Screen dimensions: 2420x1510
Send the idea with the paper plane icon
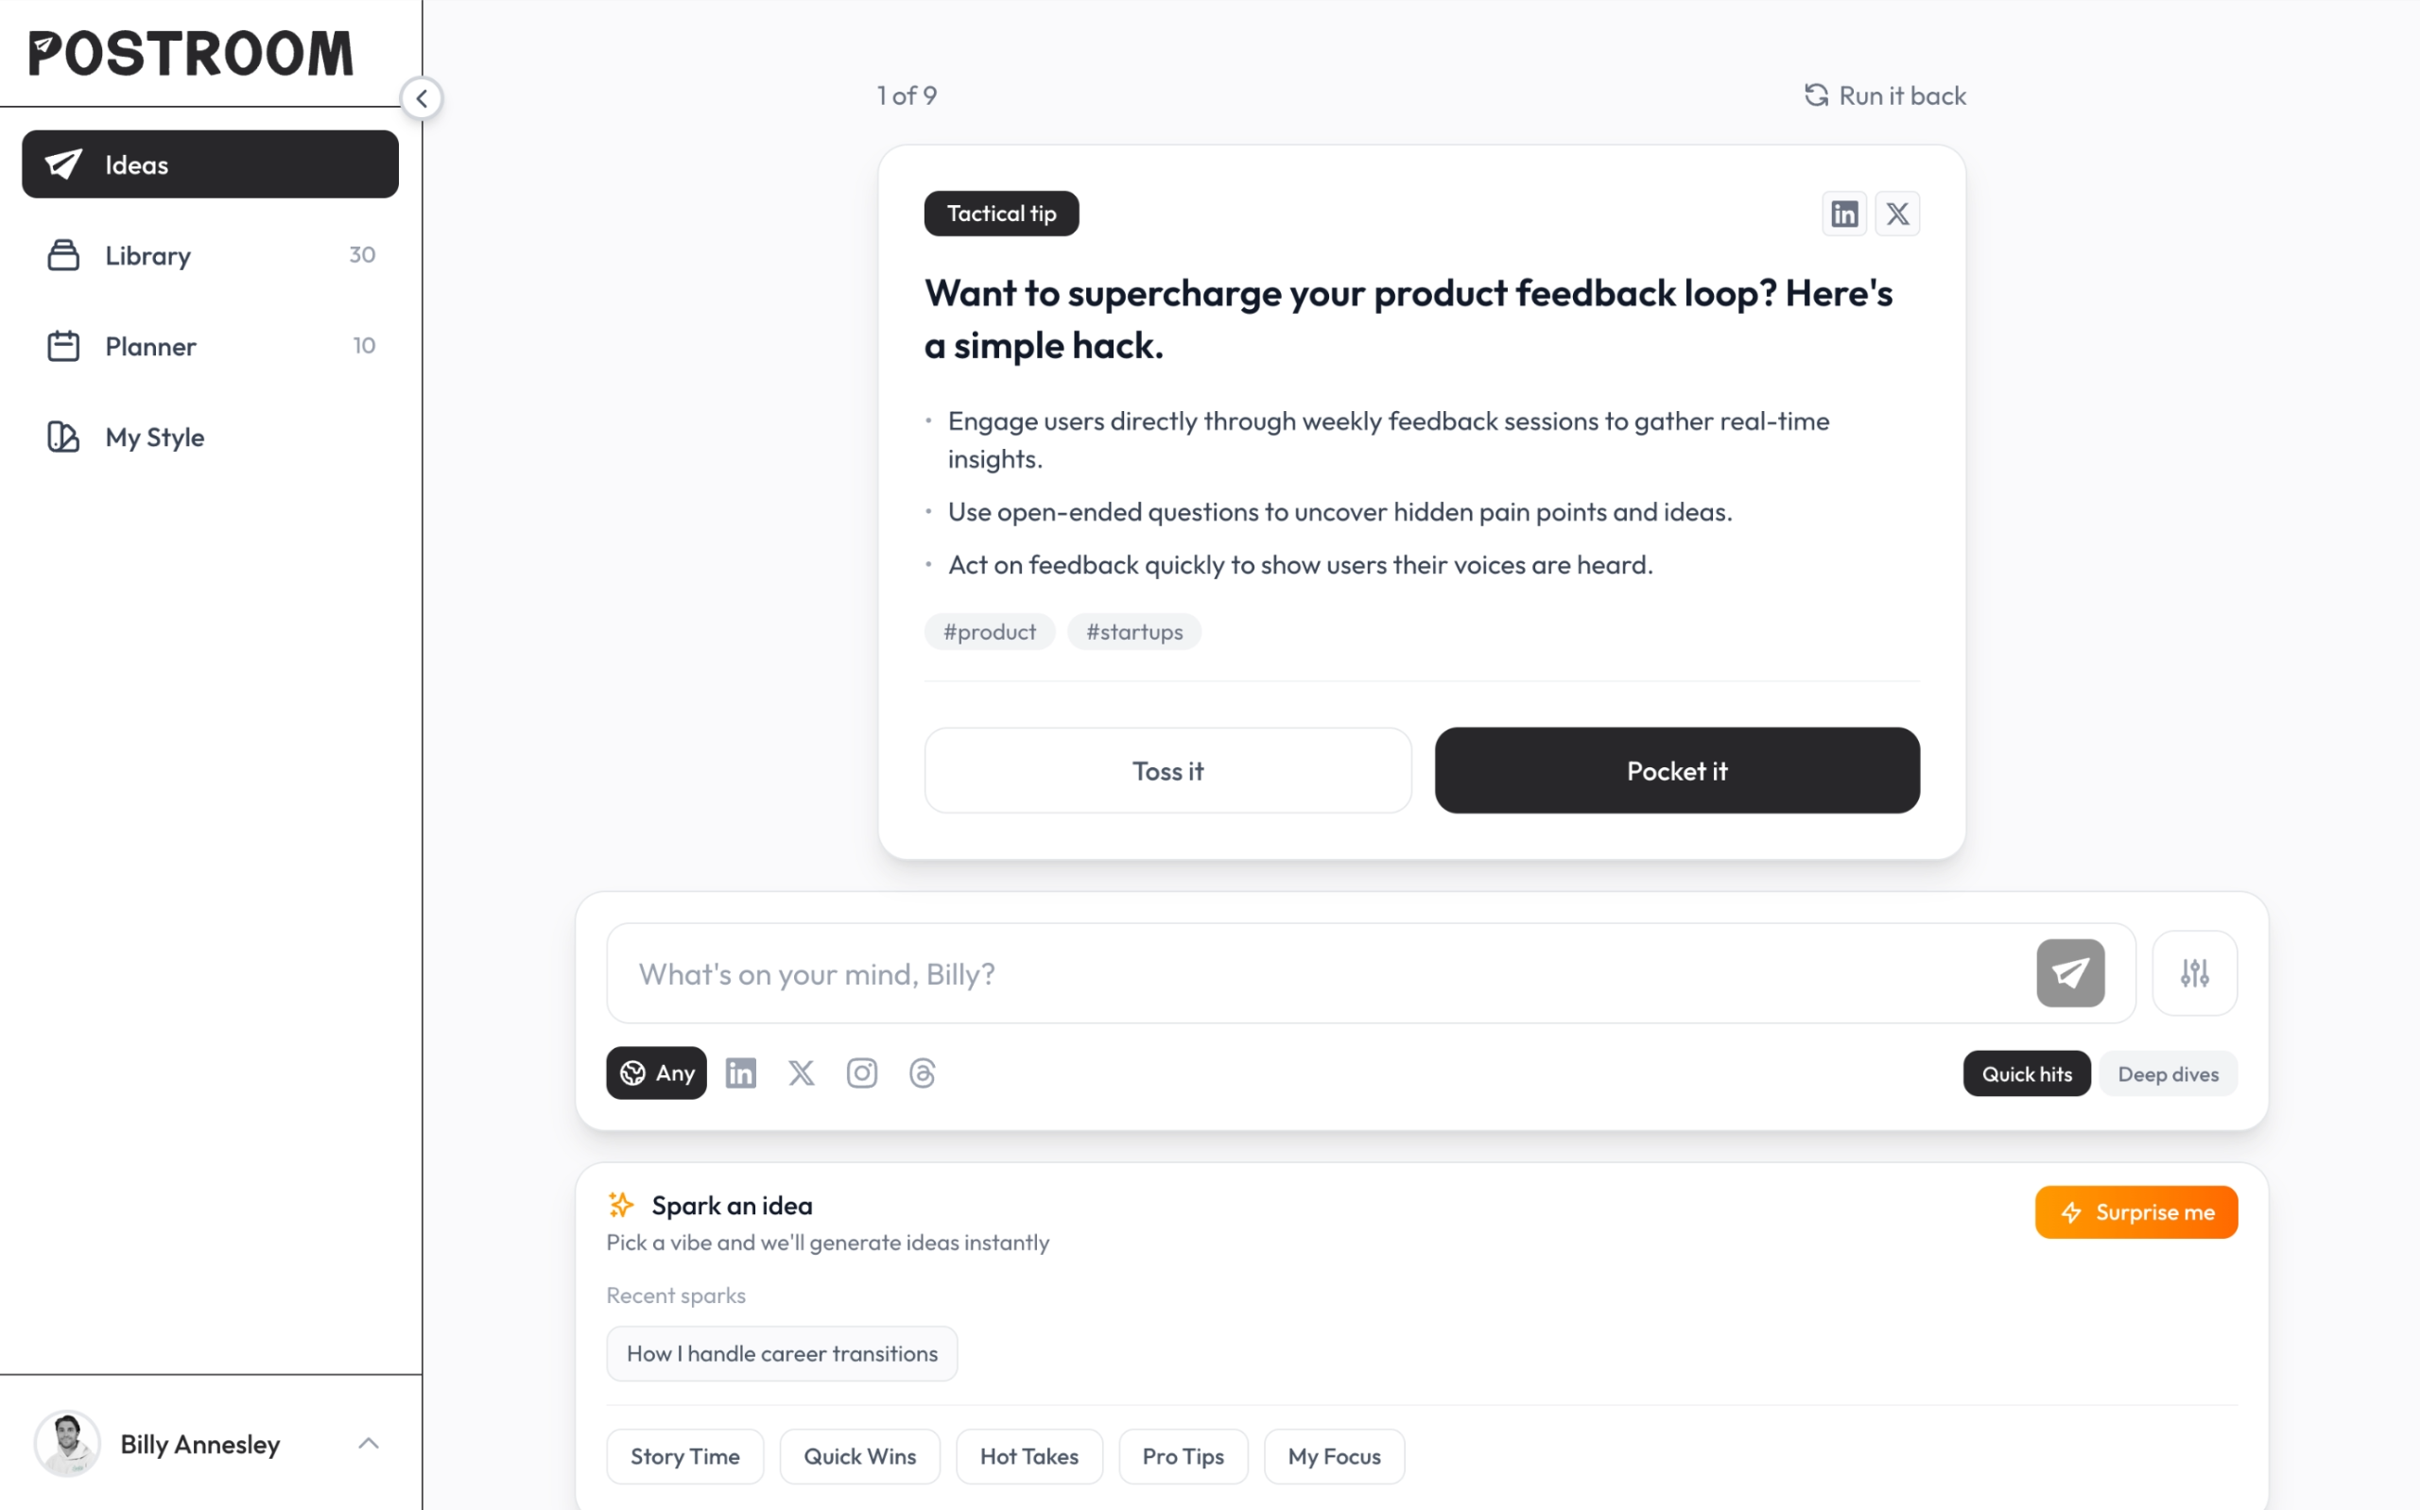point(2070,972)
